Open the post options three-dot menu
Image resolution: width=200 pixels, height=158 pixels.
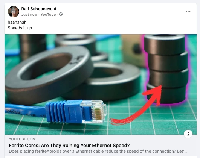188,11
